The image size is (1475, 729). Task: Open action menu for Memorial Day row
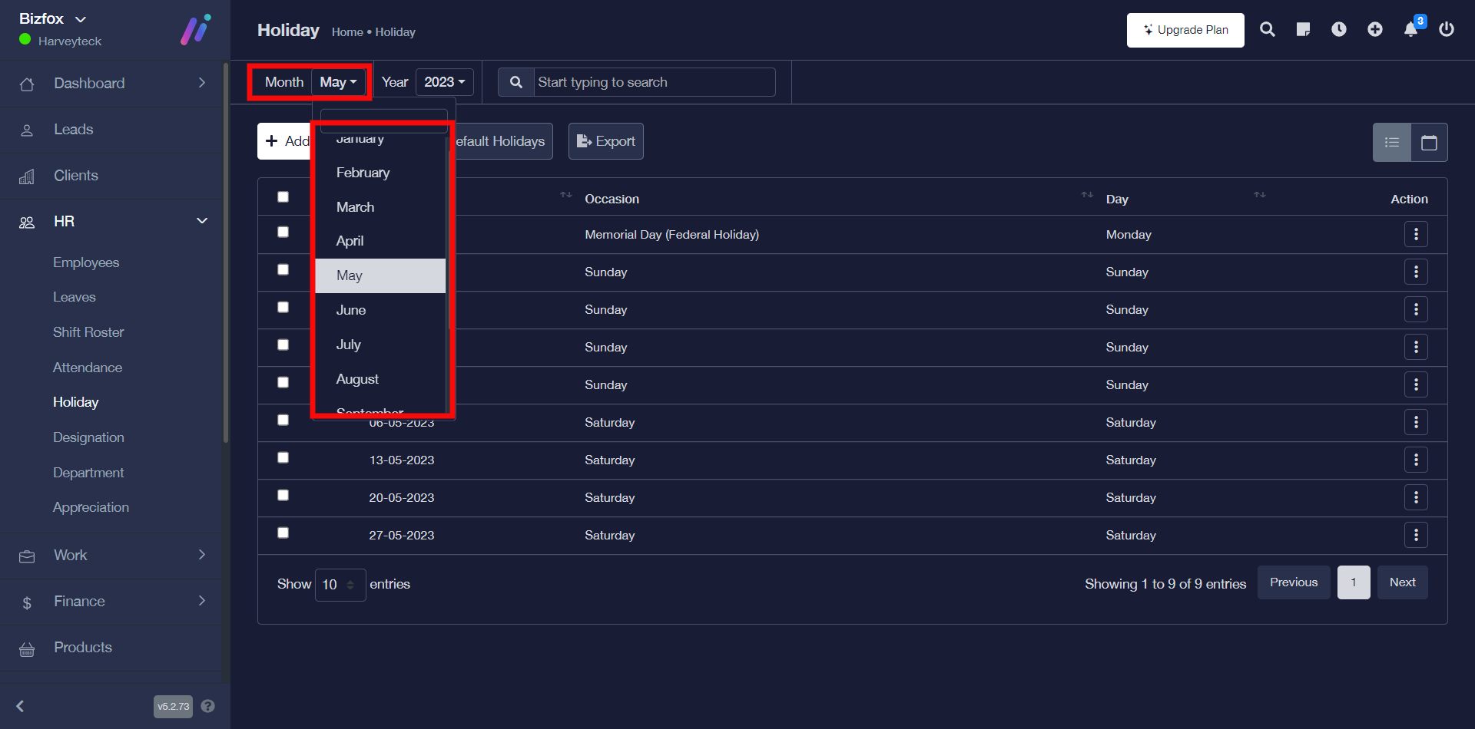coord(1416,235)
